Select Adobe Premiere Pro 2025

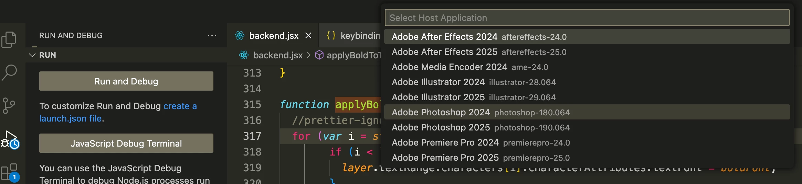pos(587,157)
